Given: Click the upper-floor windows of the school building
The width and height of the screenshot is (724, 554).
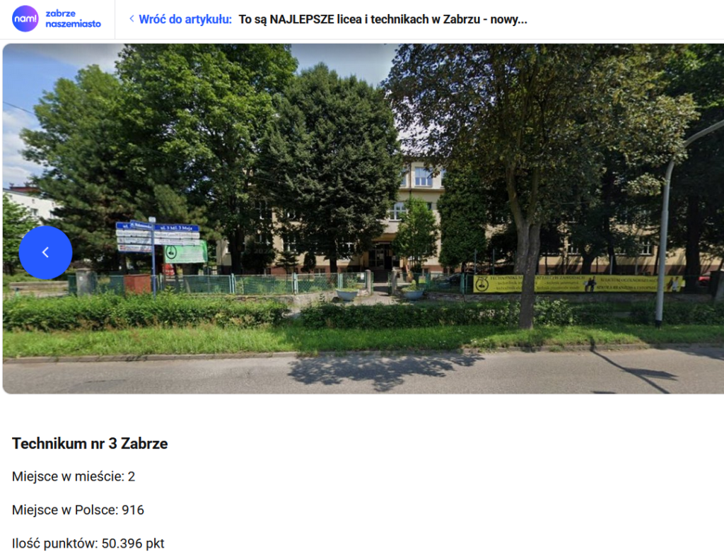Looking at the screenshot, I should [421, 177].
